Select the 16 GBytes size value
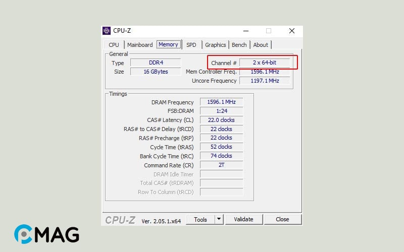 (x=156, y=72)
